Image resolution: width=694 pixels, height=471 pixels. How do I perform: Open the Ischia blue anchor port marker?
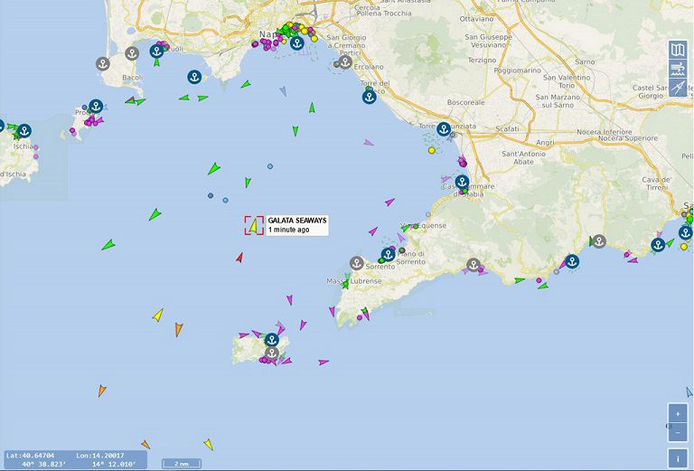click(24, 130)
